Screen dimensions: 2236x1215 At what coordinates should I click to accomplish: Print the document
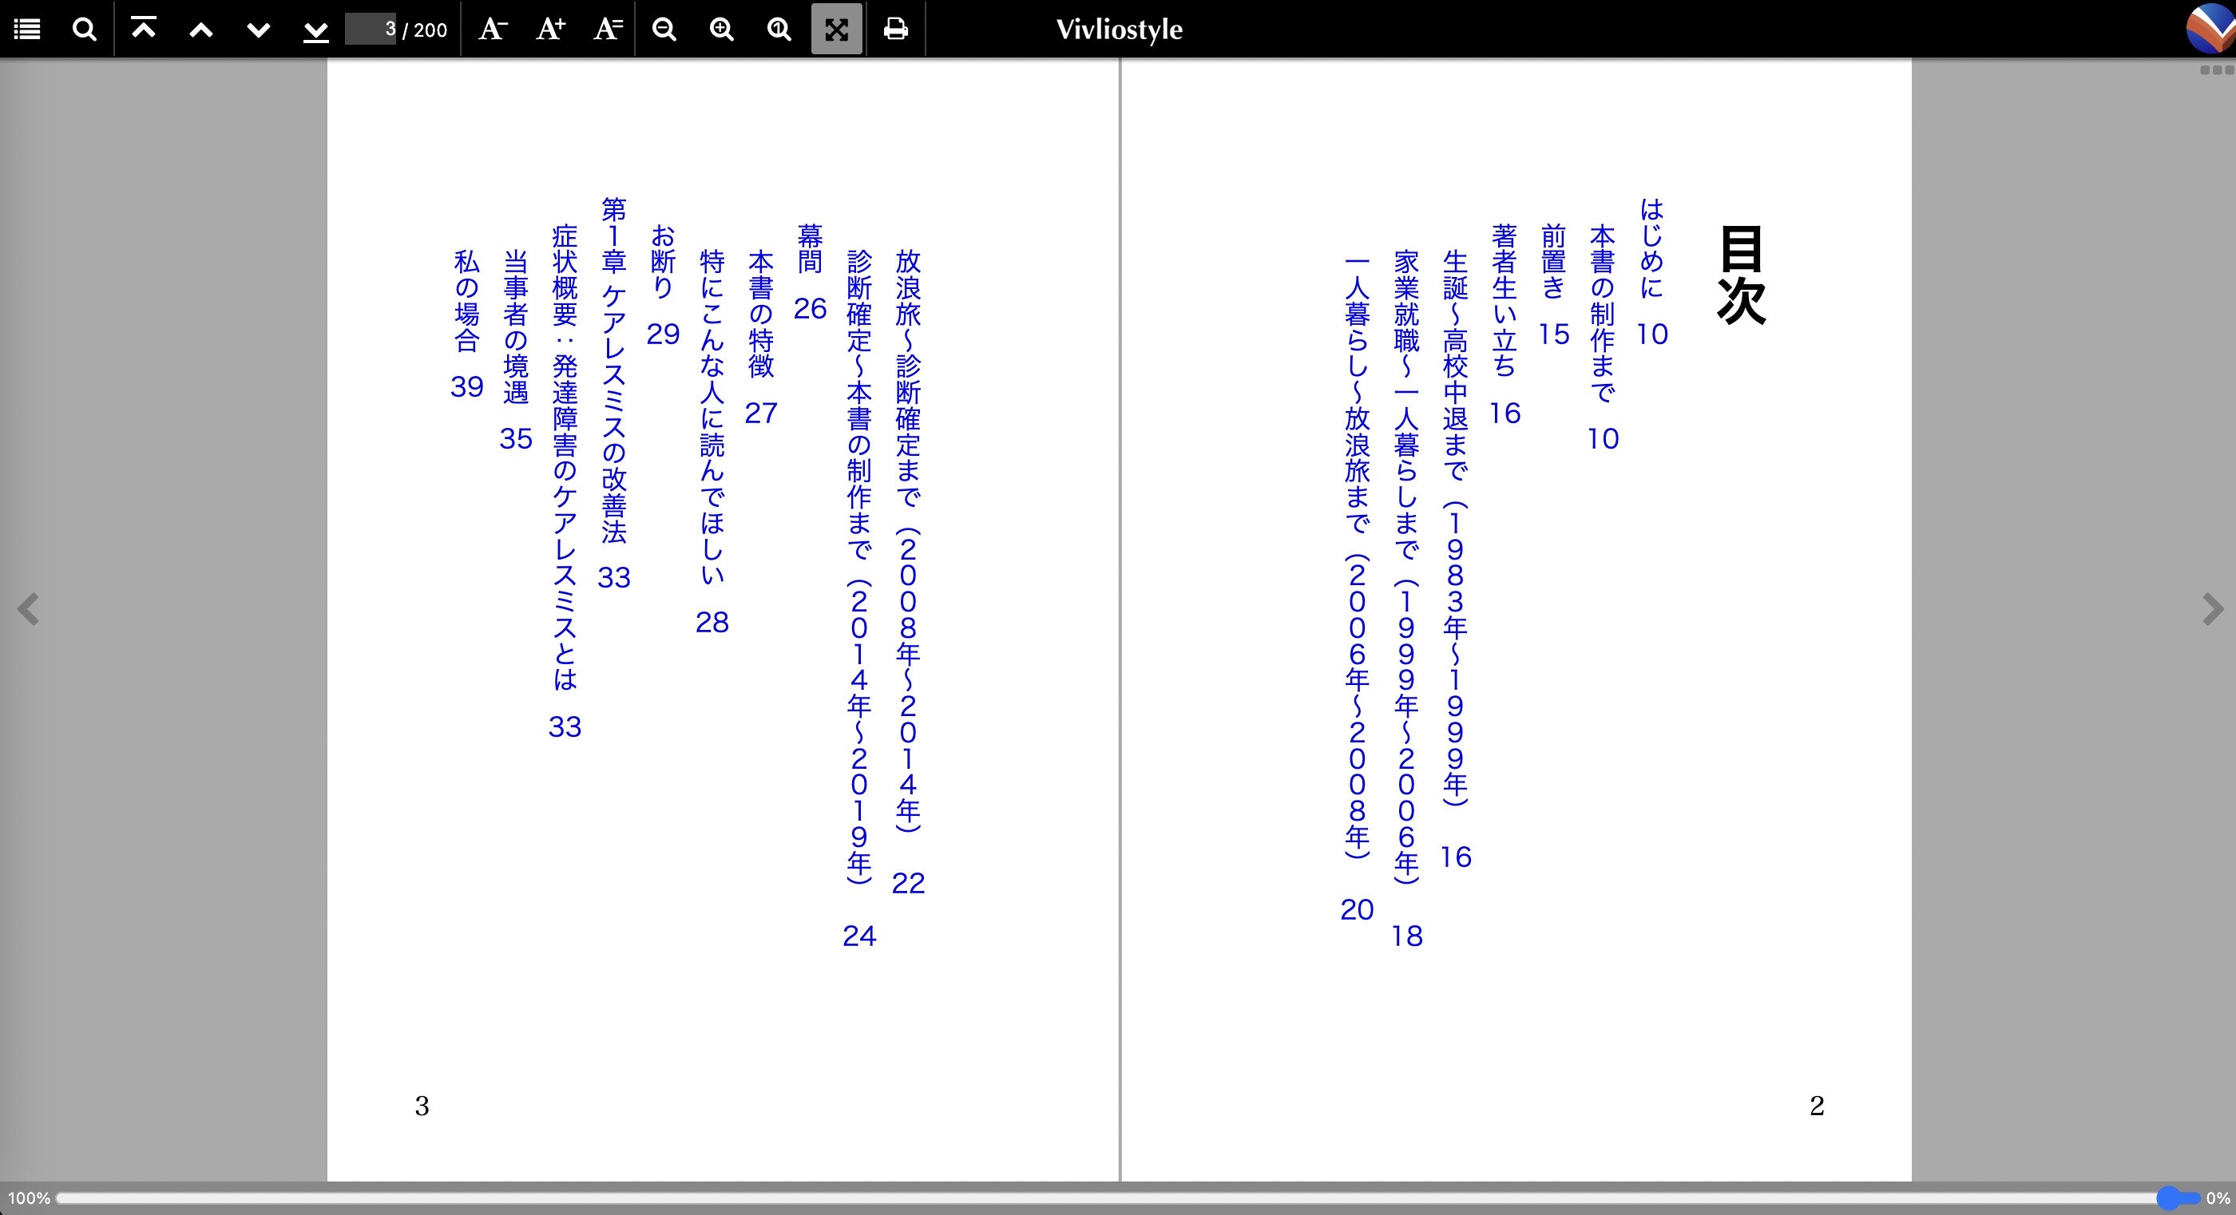(895, 30)
